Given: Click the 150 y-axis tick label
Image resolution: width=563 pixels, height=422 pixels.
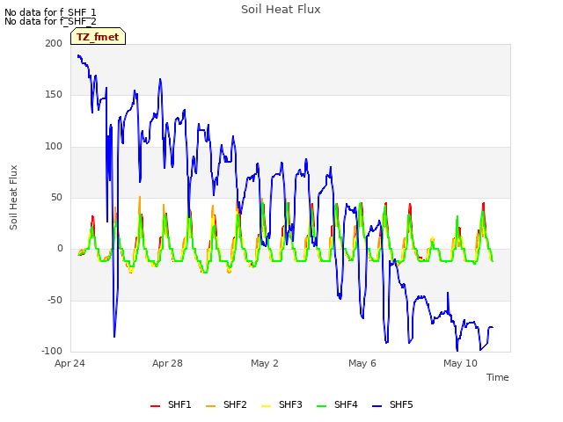Looking at the screenshot, I should pos(54,95).
